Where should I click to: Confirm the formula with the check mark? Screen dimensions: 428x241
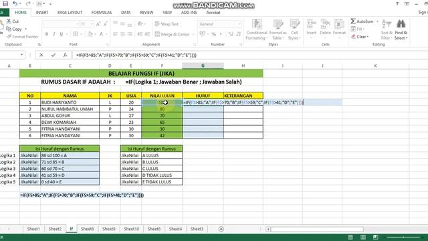pyautogui.click(x=53, y=55)
